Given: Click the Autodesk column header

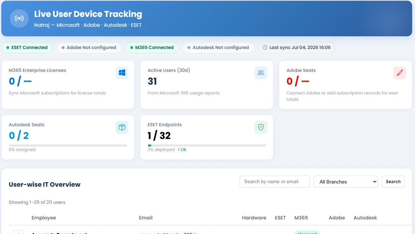Looking at the screenshot, I should point(365,218).
